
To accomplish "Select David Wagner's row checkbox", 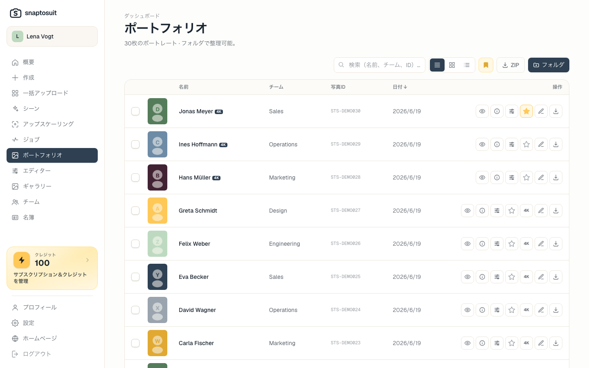I will [x=135, y=310].
